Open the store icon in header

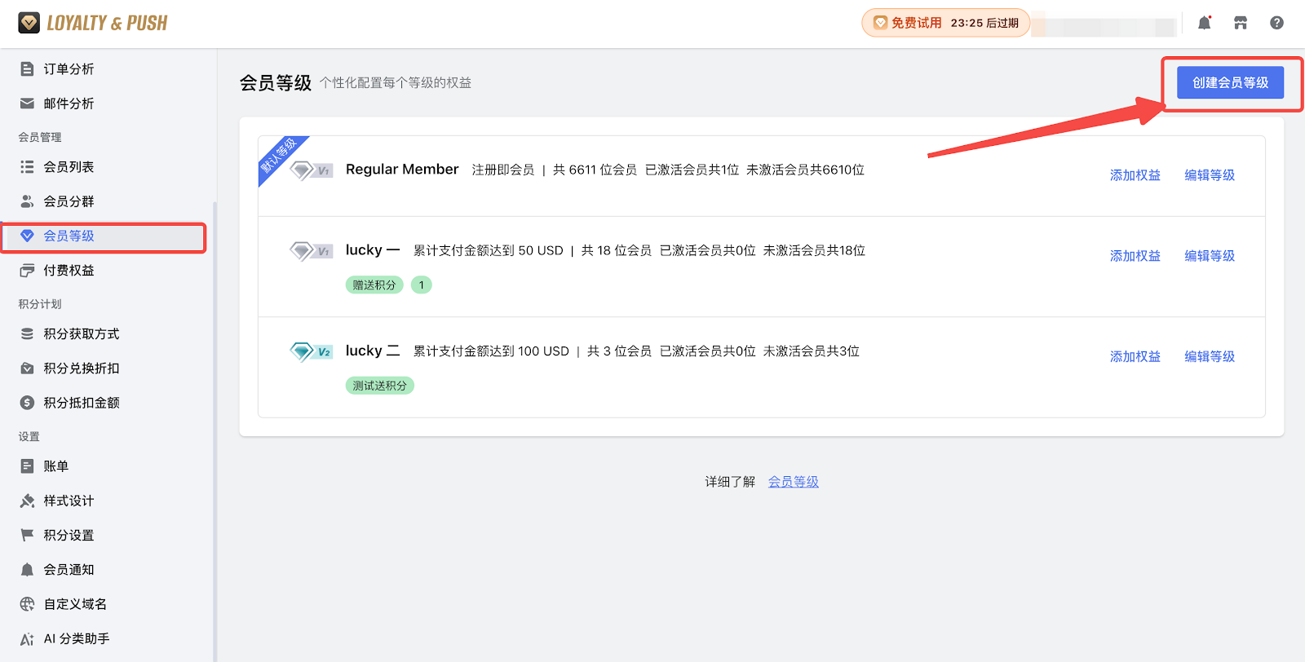tap(1241, 23)
